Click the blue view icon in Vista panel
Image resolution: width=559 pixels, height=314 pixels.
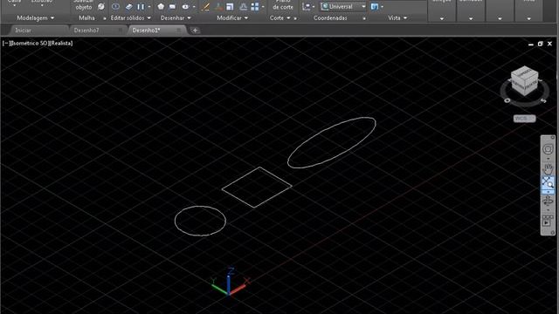coord(375,6)
